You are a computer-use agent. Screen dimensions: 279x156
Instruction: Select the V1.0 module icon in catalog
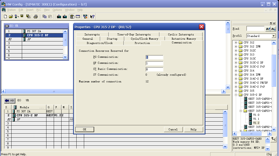[x=251, y=115]
